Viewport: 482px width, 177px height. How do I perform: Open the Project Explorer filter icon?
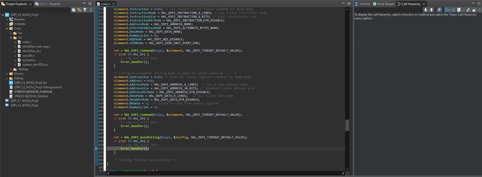point(85,10)
